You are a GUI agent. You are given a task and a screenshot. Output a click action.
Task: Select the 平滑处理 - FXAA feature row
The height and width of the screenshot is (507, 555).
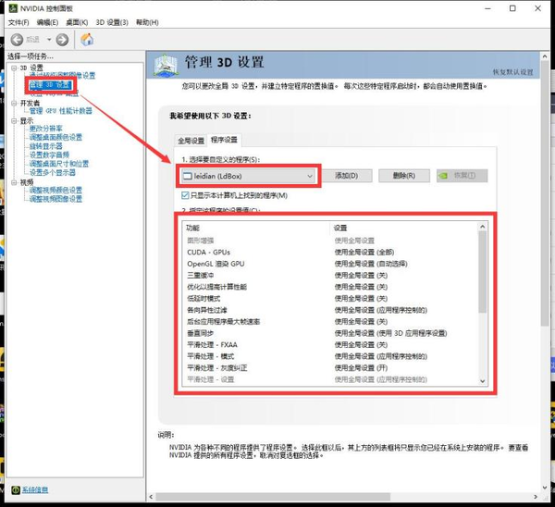pos(330,345)
